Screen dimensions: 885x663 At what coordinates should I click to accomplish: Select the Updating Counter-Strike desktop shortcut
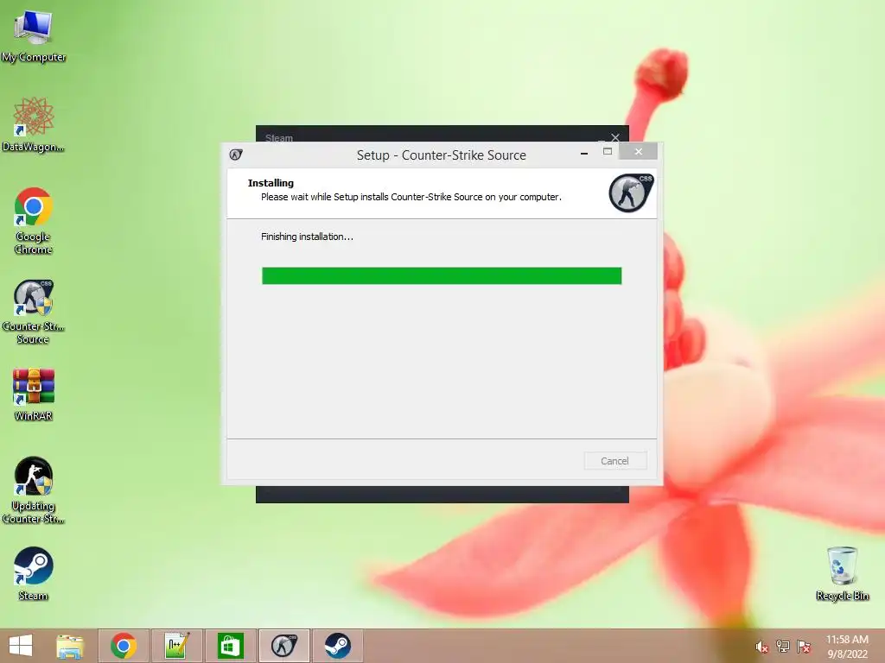coord(34,490)
